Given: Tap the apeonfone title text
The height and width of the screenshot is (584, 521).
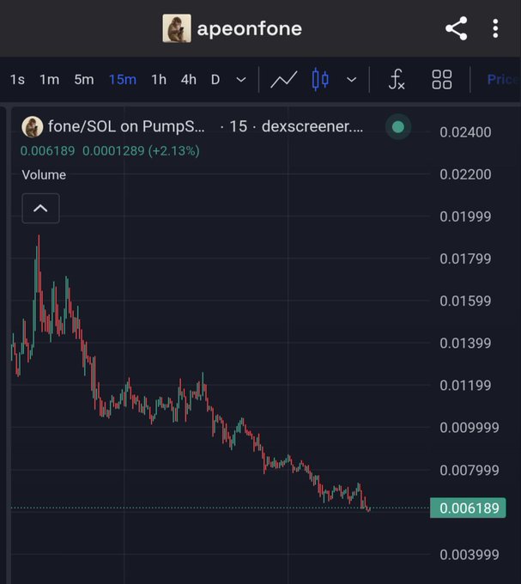Looking at the screenshot, I should click(x=249, y=29).
